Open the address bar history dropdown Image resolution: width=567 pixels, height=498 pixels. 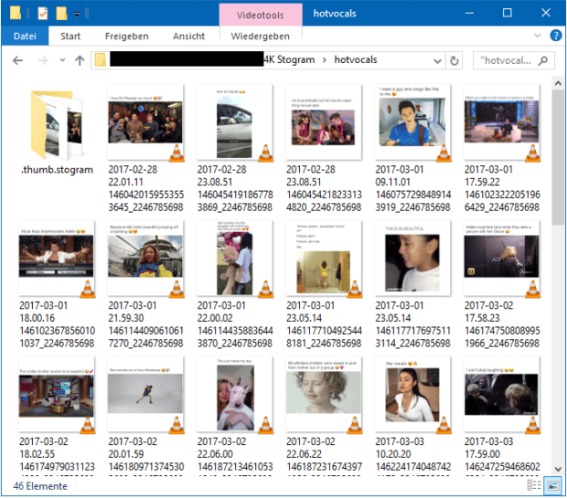pos(434,61)
